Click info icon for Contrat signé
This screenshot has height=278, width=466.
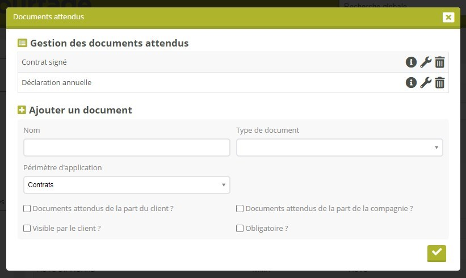(x=411, y=62)
